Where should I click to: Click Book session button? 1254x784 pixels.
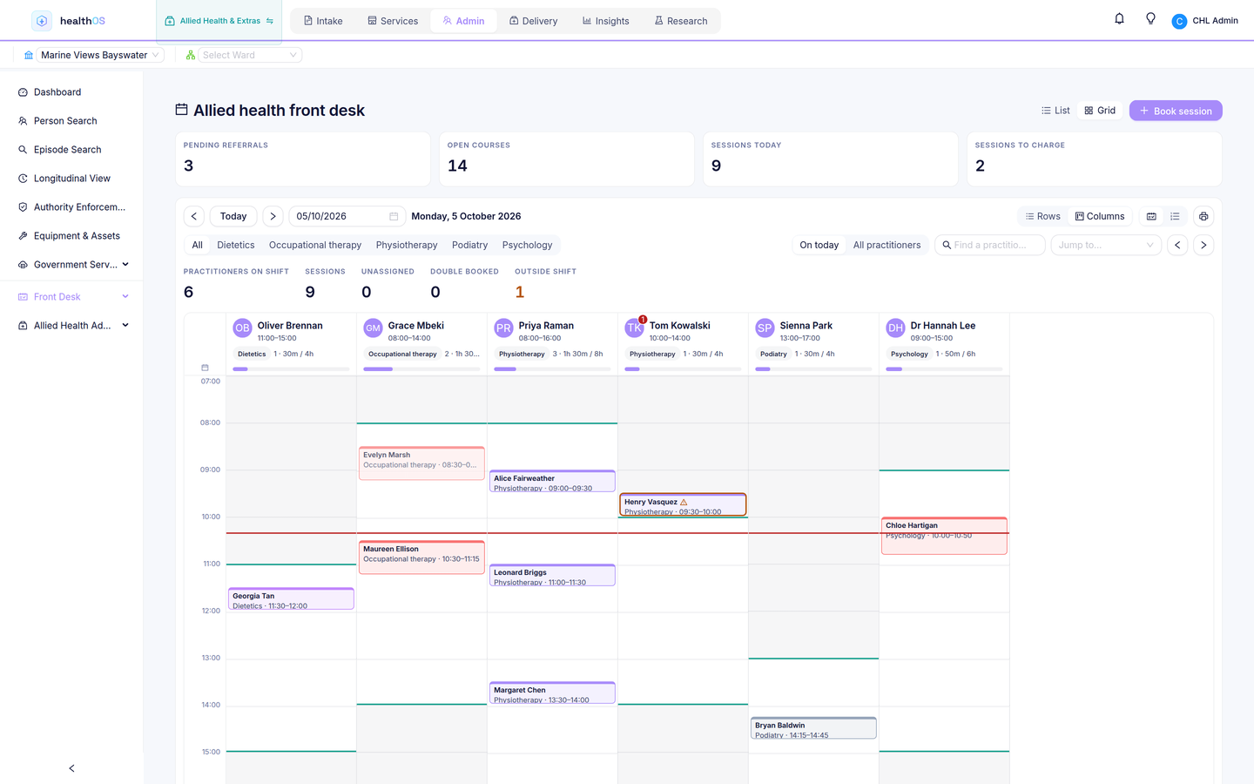tap(1176, 111)
